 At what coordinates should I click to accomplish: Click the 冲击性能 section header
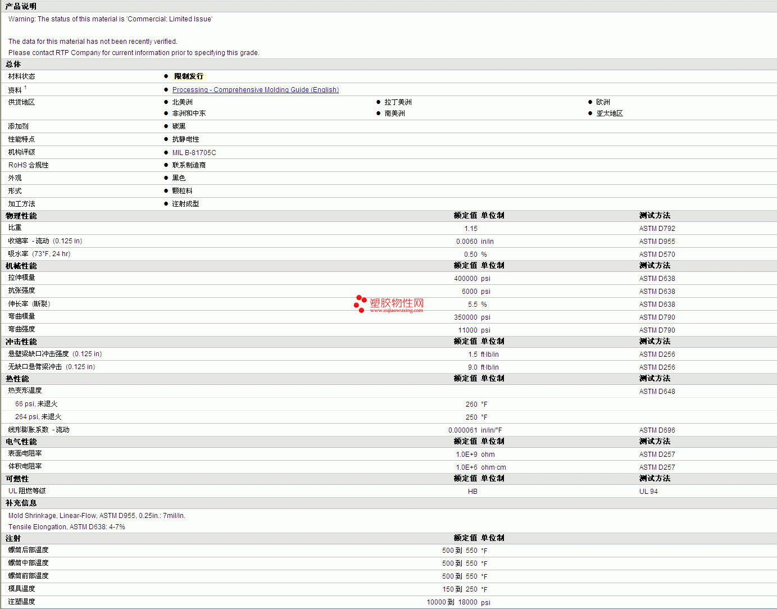(x=21, y=342)
